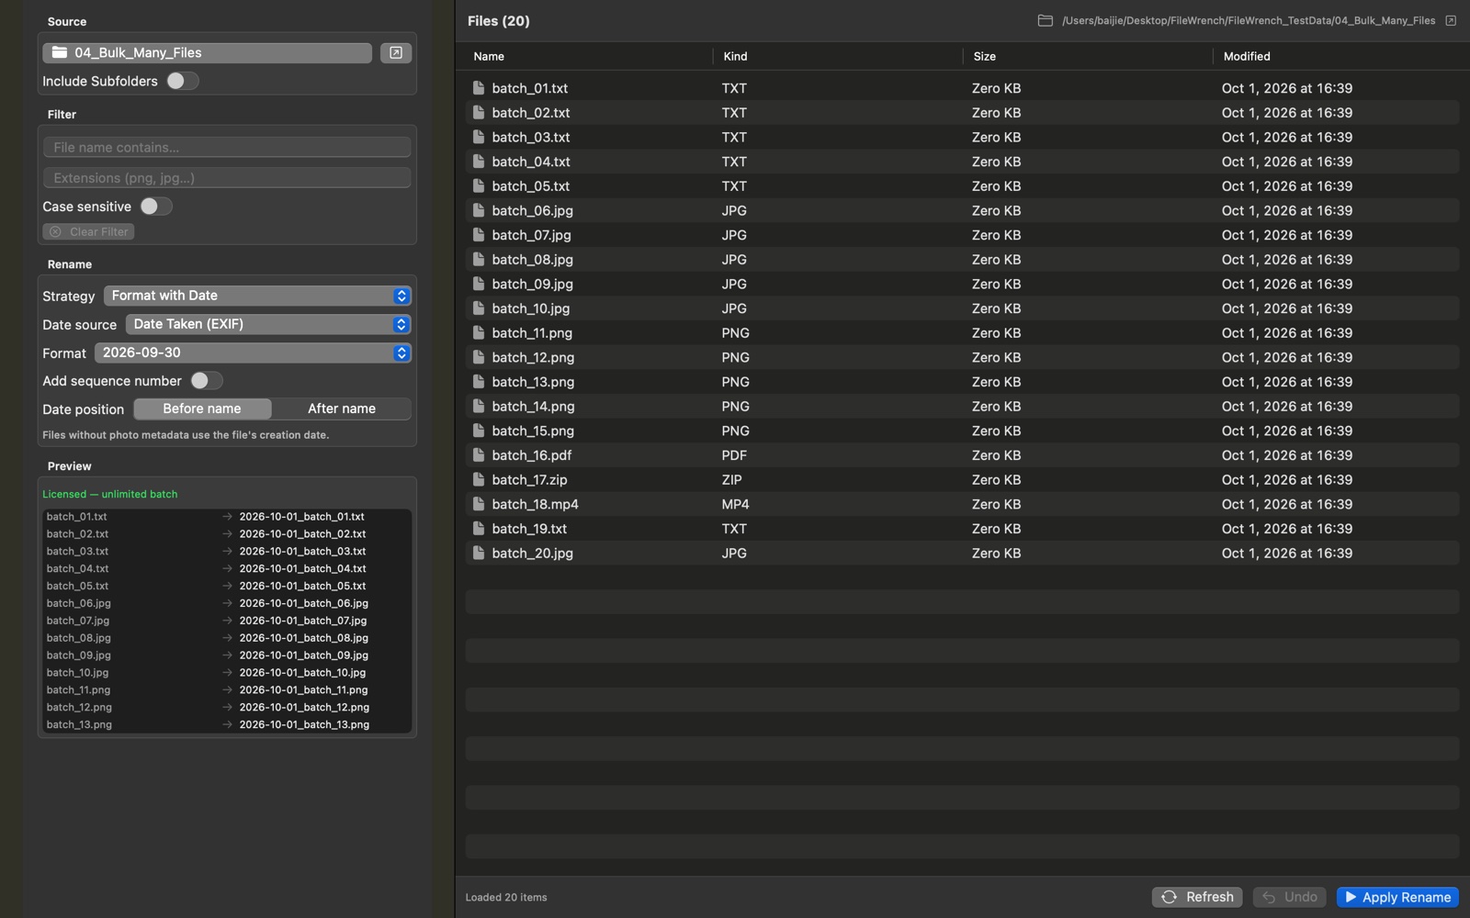Image resolution: width=1470 pixels, height=918 pixels.
Task: Select the batch_19.txt row
Action: pos(962,529)
